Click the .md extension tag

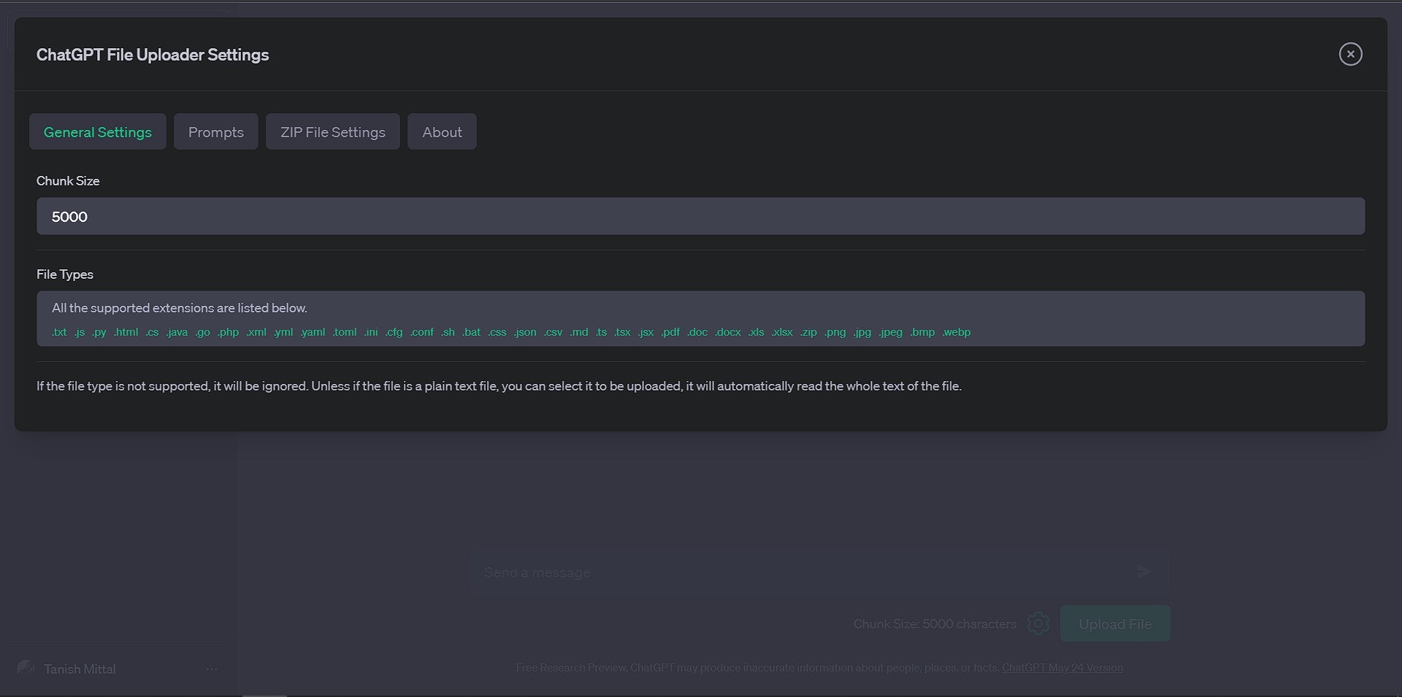tap(579, 332)
